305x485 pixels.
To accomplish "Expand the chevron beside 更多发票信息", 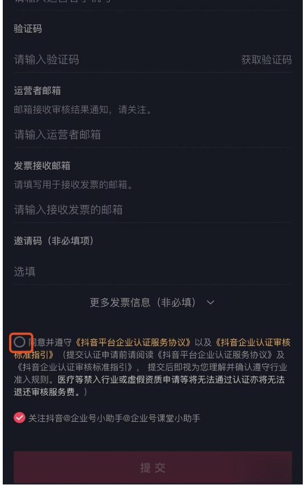I will [x=211, y=303].
